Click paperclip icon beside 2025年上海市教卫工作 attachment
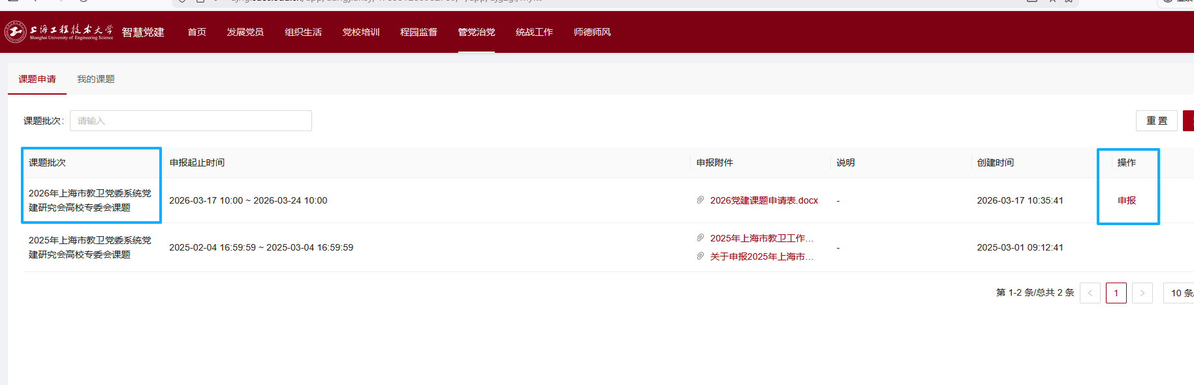This screenshot has width=1194, height=385. [x=700, y=238]
